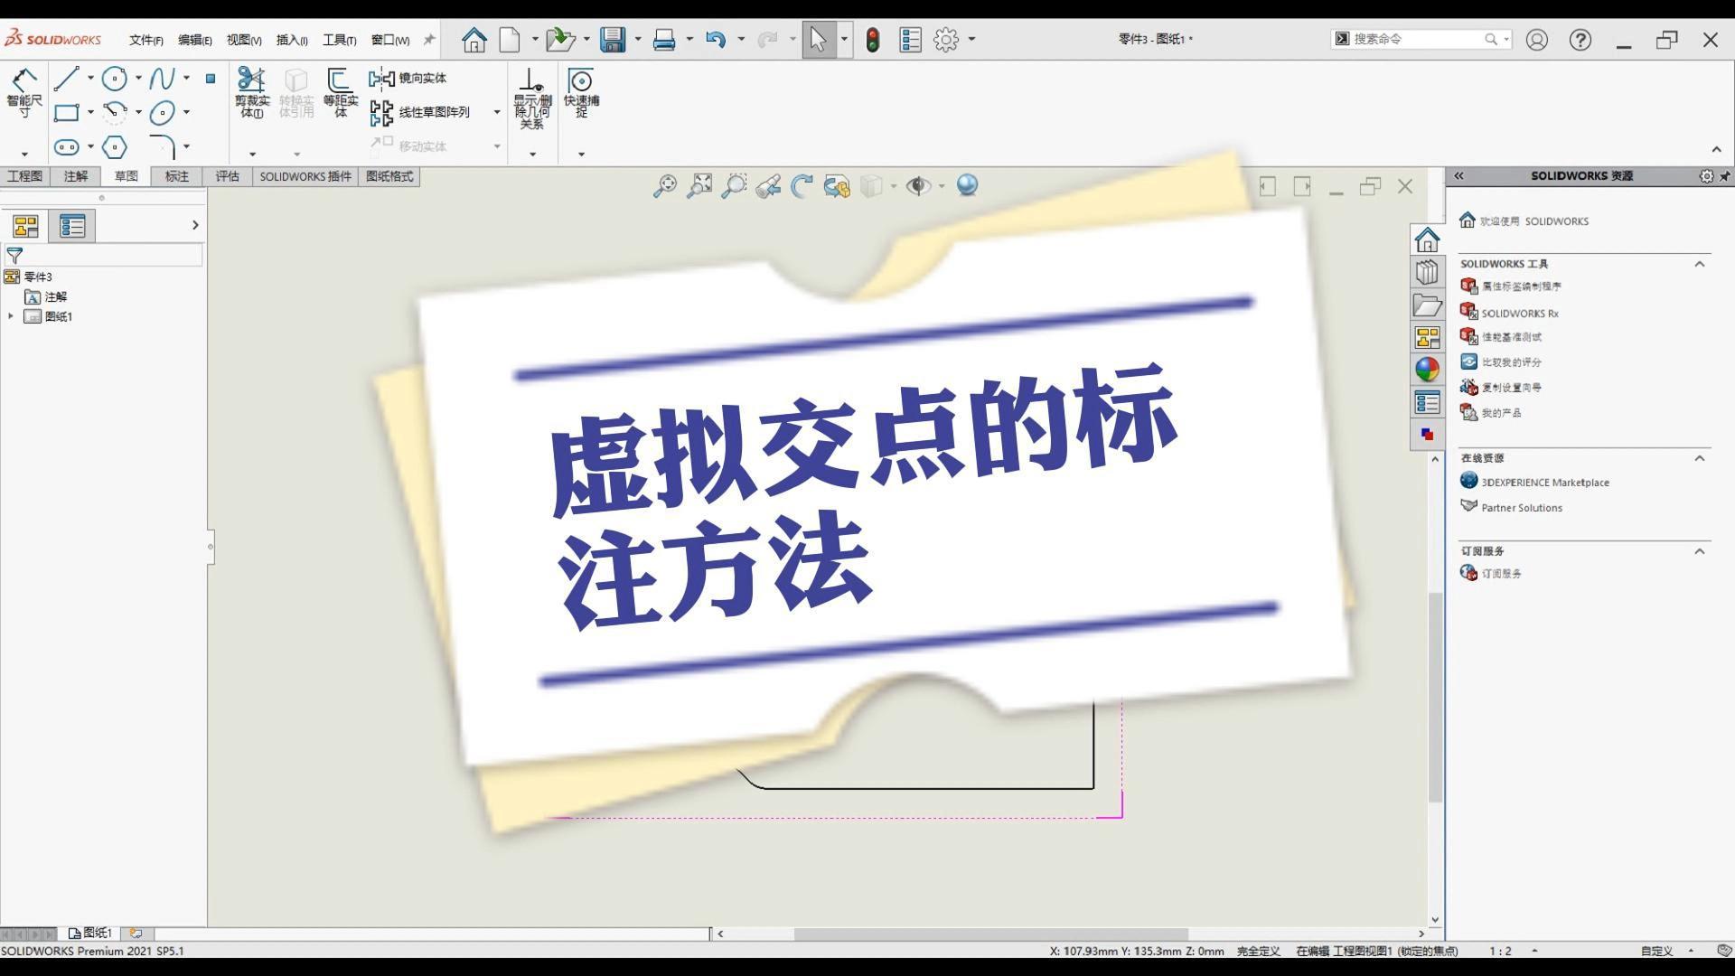
Task: Pin the menu bar with pushpin
Action: click(429, 40)
